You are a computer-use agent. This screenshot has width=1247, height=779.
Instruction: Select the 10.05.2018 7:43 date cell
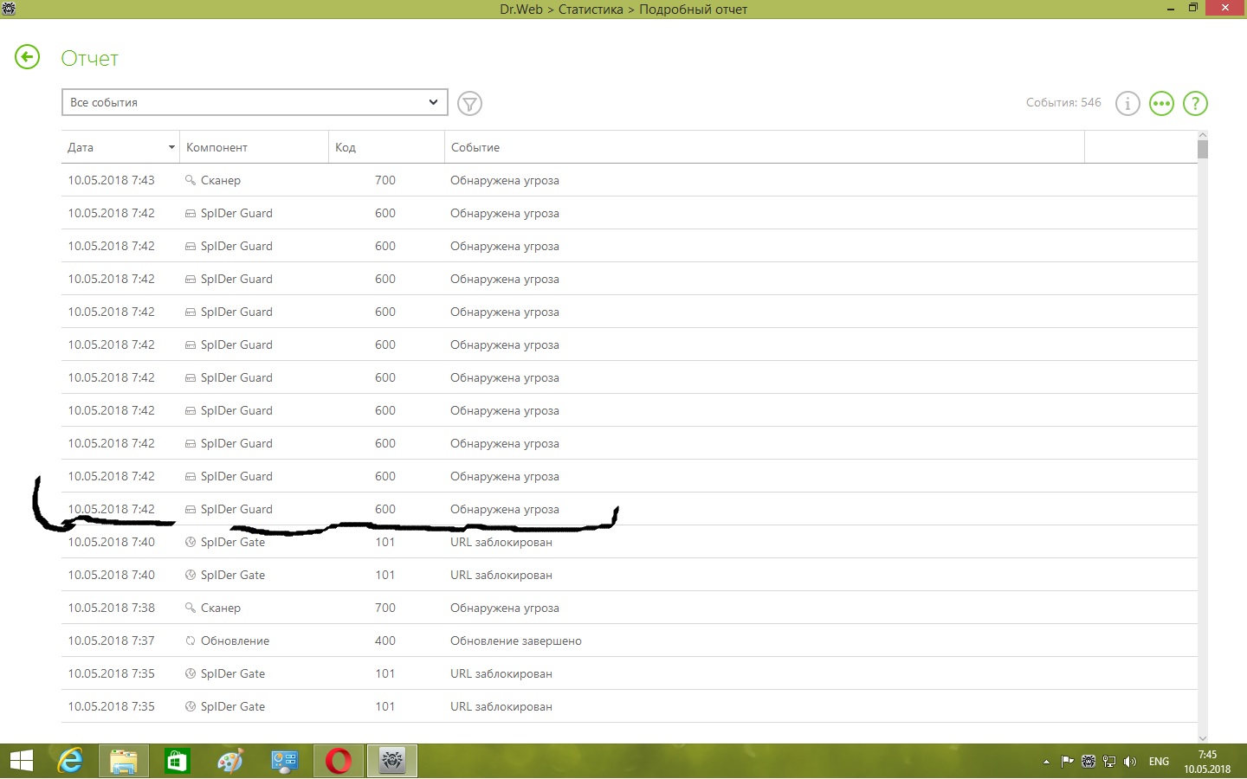112,180
